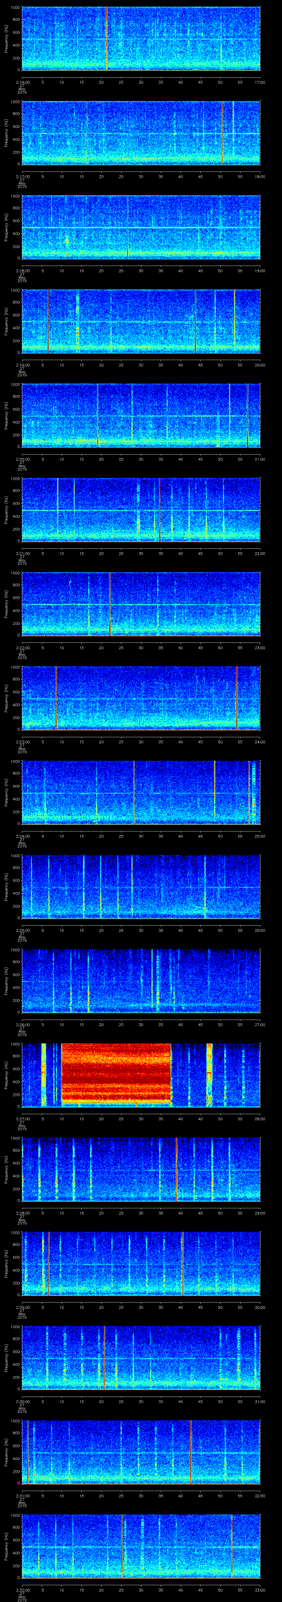Select the spectrogram panel starting at 2:21:00
282x1602 pixels.
(x=141, y=509)
